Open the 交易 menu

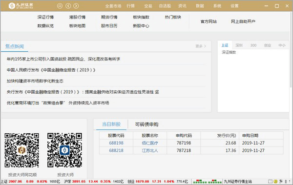[148, 6]
